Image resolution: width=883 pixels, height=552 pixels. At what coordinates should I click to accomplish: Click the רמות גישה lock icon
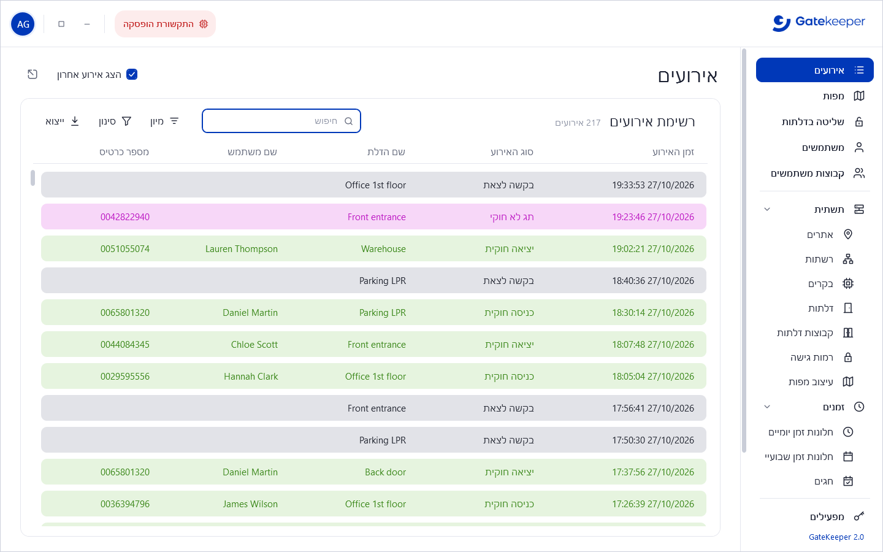[848, 357]
